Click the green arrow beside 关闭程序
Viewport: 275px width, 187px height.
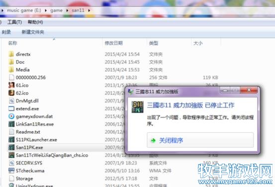coord(153,140)
